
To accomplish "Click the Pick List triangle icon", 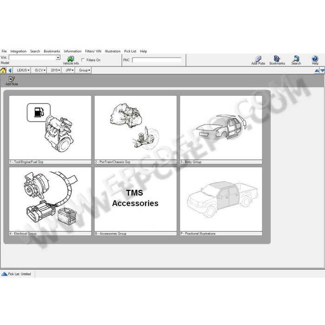I will pos(4,274).
